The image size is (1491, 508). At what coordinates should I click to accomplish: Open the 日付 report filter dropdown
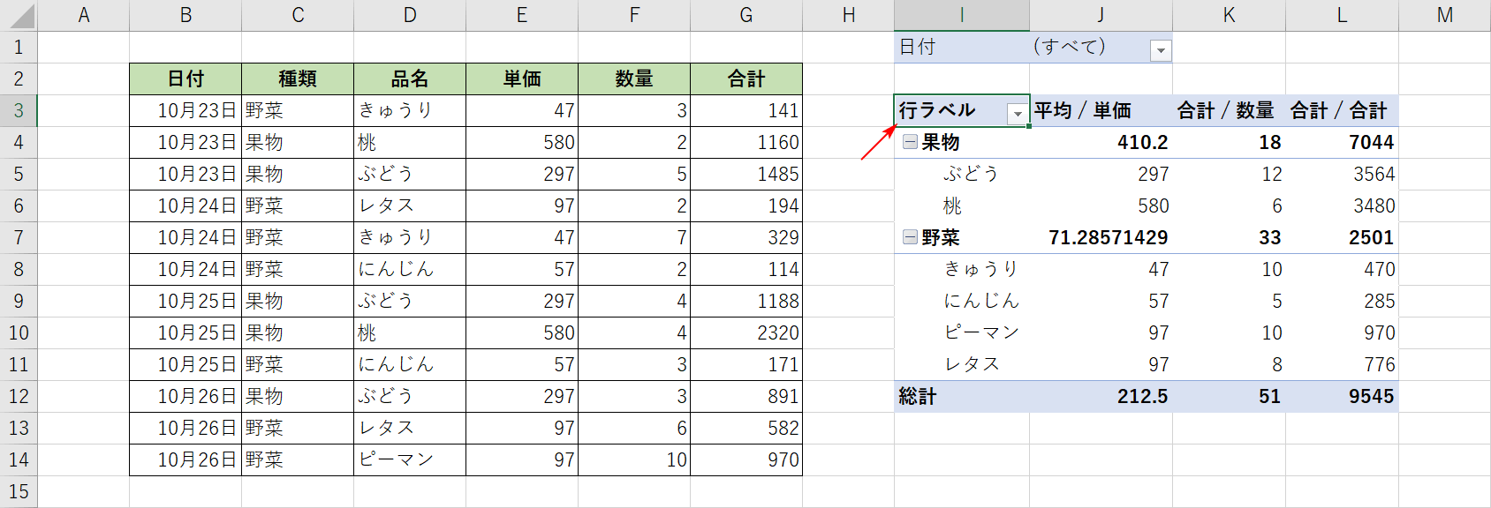1161,51
